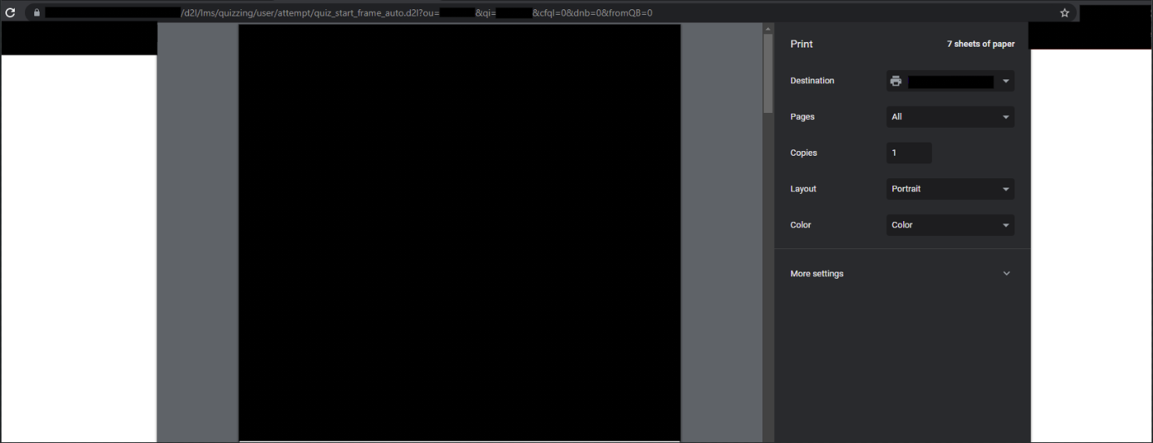Expand More settings section
Viewport: 1153px width, 443px height.
902,273
